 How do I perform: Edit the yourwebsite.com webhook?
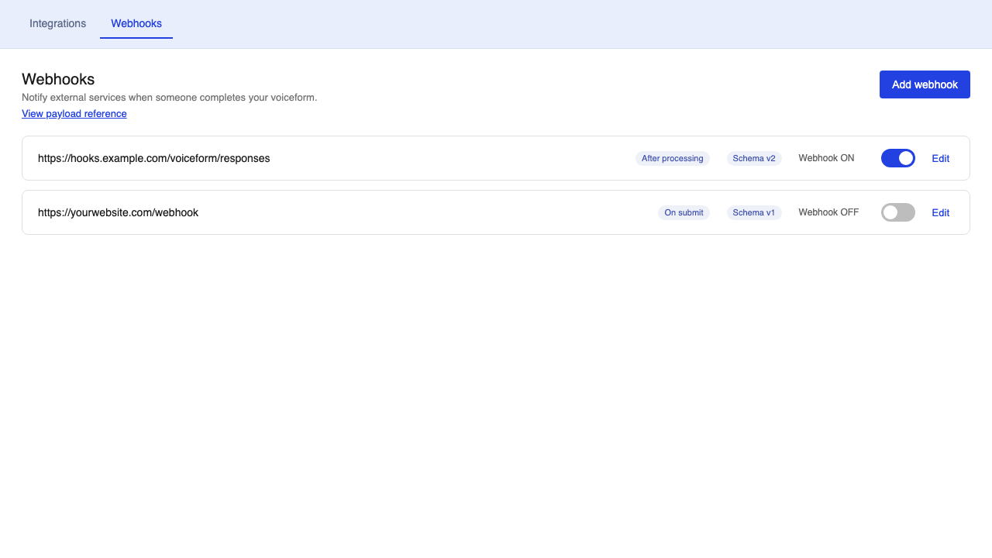click(940, 212)
